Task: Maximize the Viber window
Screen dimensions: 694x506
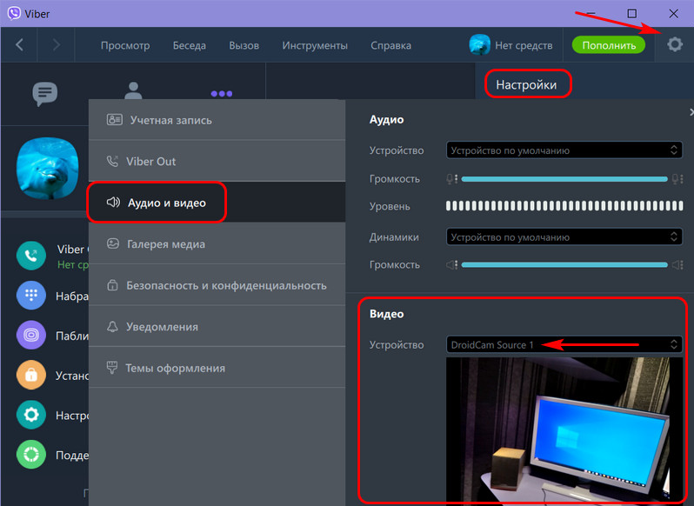Action: (x=632, y=13)
